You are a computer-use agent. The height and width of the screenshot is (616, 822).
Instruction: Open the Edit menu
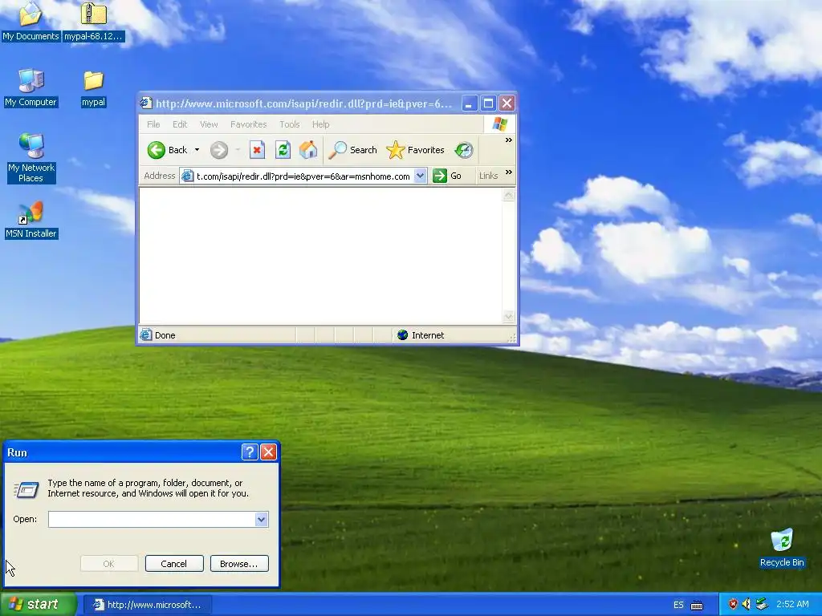click(180, 124)
